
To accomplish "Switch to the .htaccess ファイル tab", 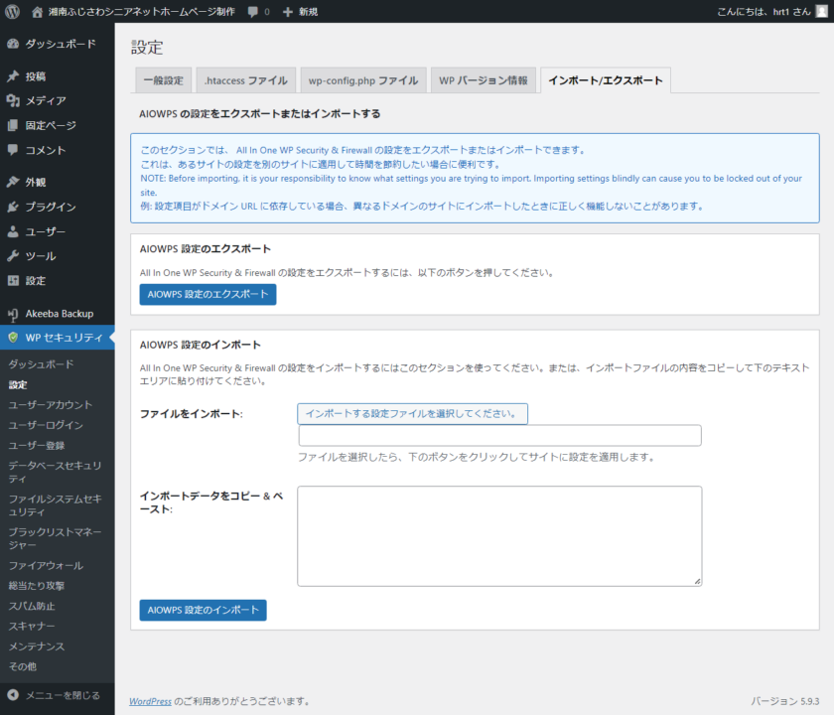I will (x=246, y=80).
